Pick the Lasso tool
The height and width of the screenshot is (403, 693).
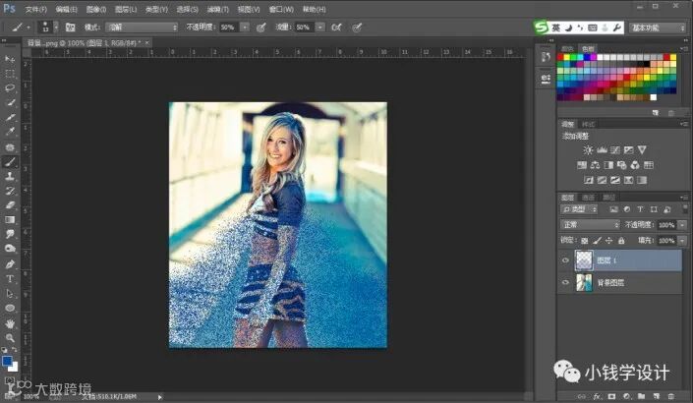pos(10,88)
